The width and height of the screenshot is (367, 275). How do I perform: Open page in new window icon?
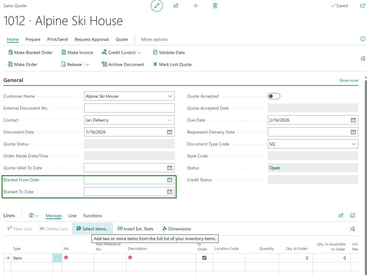(362, 6)
